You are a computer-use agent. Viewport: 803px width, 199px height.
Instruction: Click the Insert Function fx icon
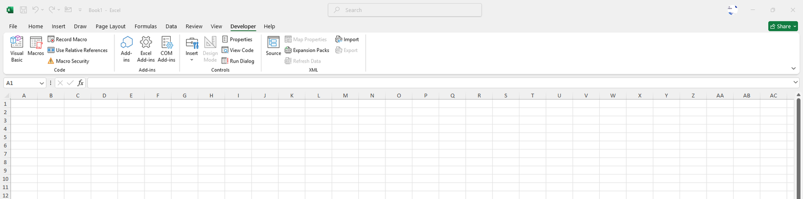click(80, 83)
